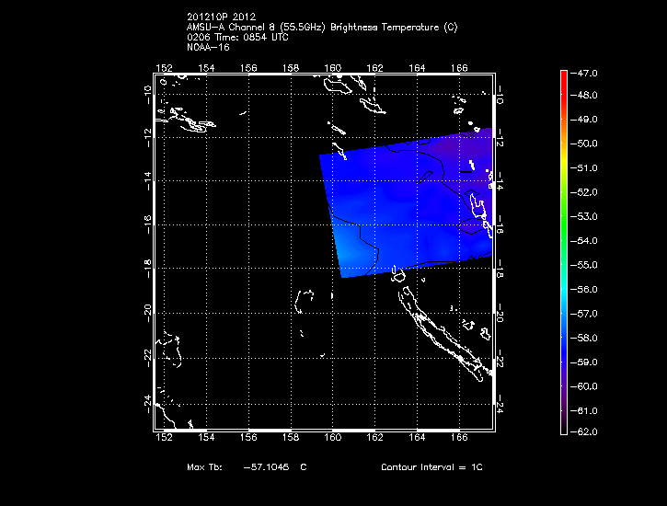Click the "160" longitude label on bottom axis
The image size is (667, 506).
point(333,438)
